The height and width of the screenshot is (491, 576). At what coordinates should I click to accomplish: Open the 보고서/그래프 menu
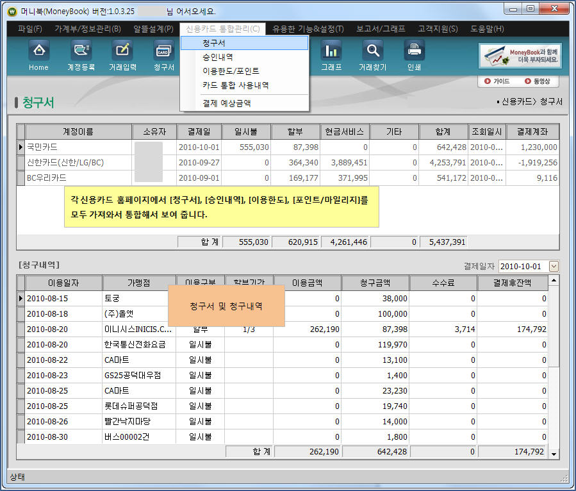[381, 29]
